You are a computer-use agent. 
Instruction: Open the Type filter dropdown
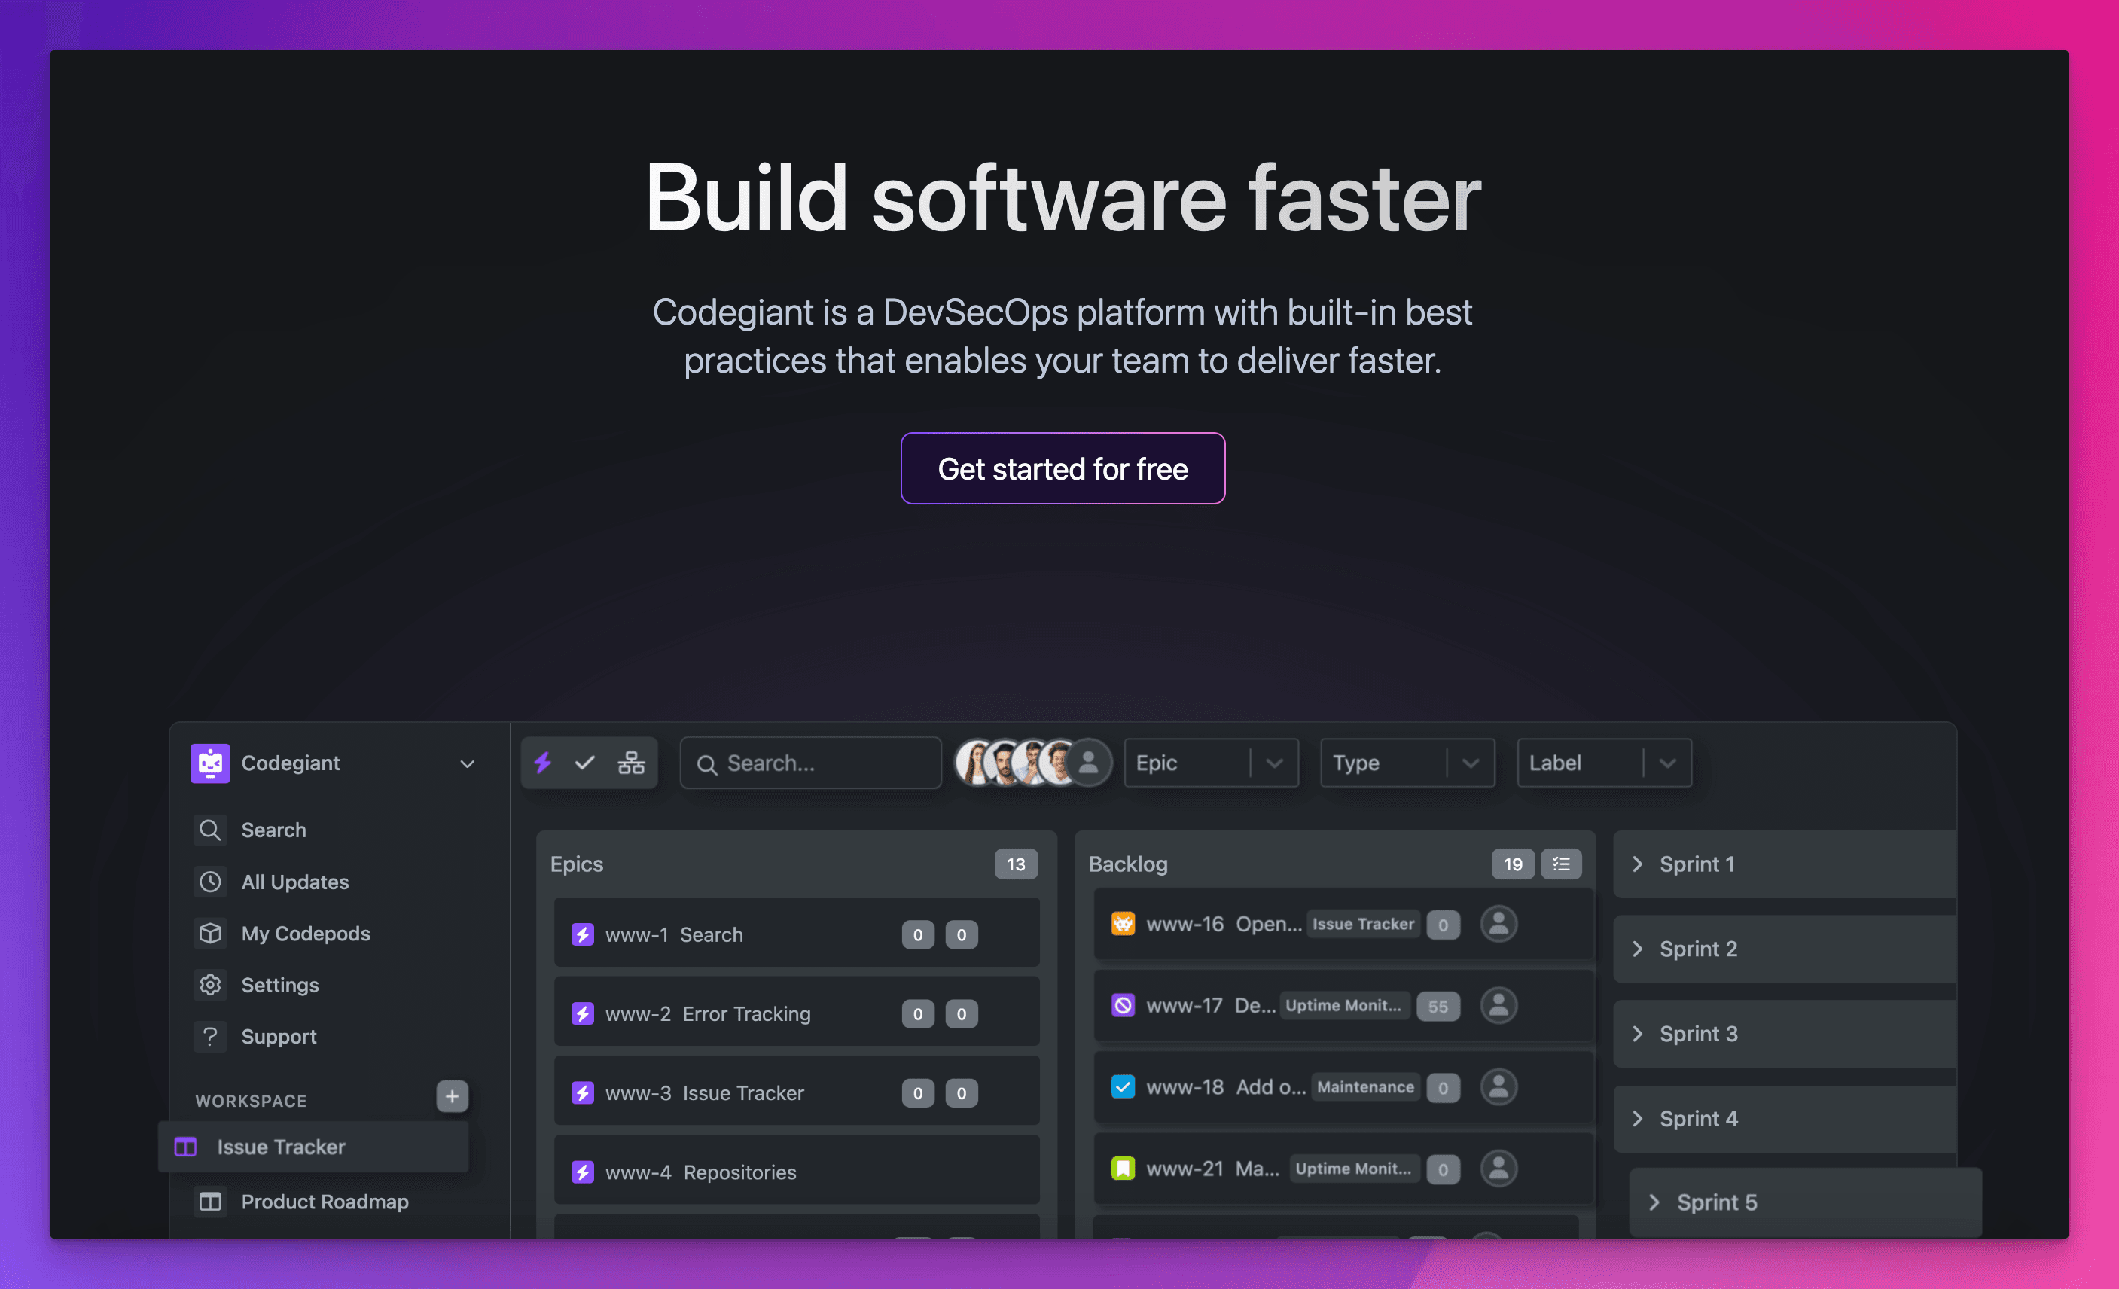click(x=1408, y=763)
